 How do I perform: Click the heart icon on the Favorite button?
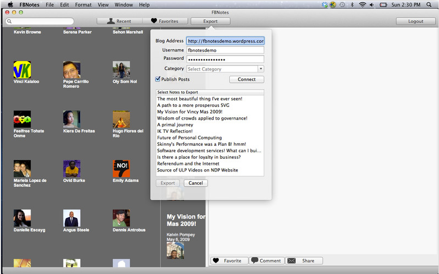[x=215, y=260]
